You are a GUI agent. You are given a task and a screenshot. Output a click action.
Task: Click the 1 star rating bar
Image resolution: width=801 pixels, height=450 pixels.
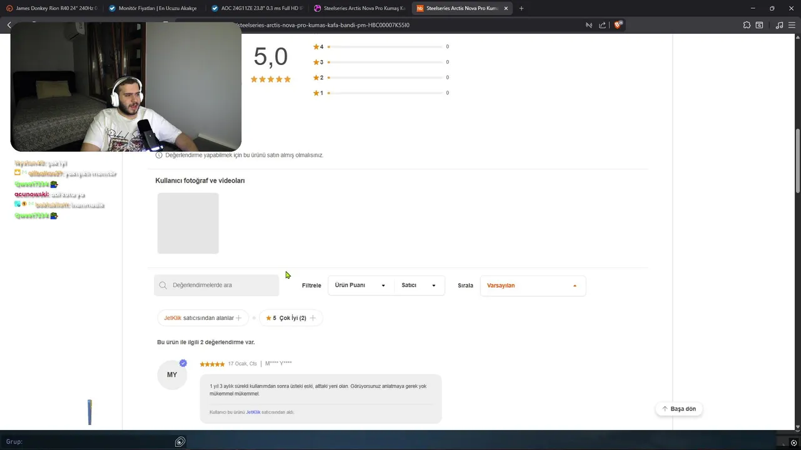[381, 93]
